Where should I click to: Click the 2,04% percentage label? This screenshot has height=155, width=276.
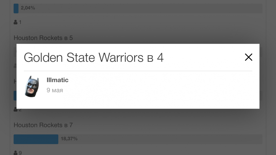tap(28, 8)
